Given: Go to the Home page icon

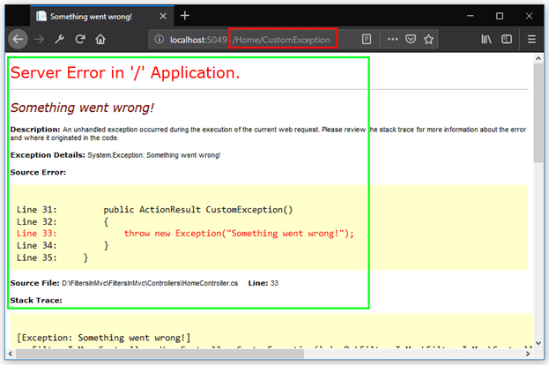Looking at the screenshot, I should click(101, 39).
